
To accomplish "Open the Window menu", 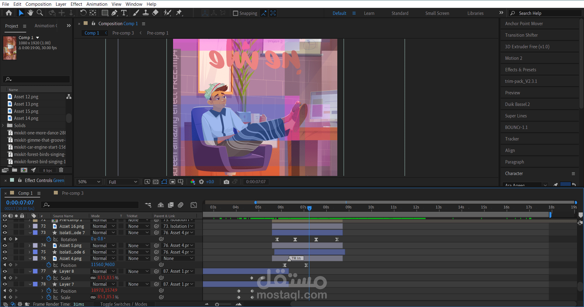I will pos(134,4).
